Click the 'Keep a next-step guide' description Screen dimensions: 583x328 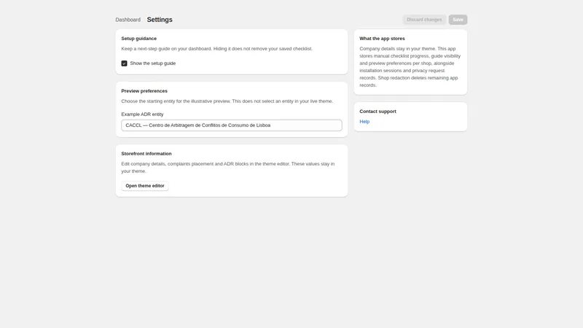point(216,49)
